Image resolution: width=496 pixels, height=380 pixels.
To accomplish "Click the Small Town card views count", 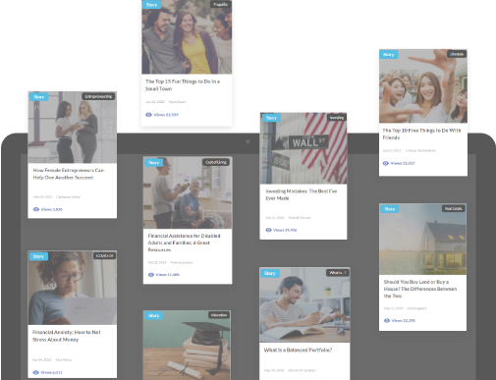I will click(166, 115).
